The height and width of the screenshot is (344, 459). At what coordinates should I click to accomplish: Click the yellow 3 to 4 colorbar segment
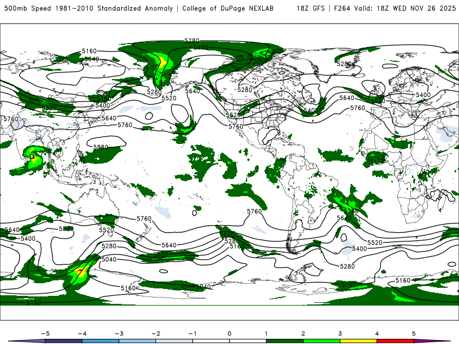click(x=358, y=341)
